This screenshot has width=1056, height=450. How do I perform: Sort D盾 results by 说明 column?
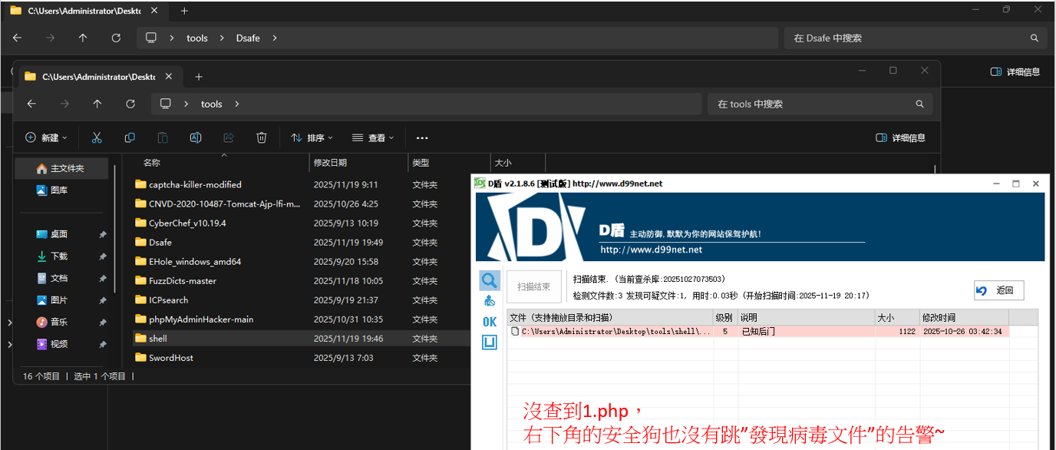[806, 317]
